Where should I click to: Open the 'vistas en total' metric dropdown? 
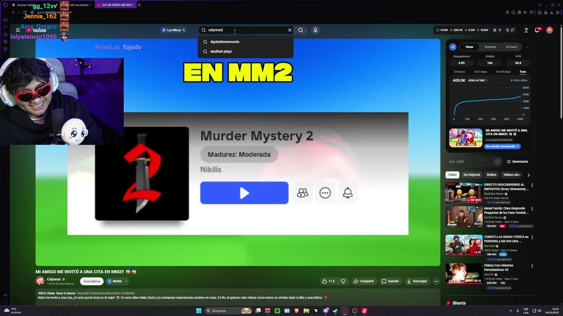(477, 80)
